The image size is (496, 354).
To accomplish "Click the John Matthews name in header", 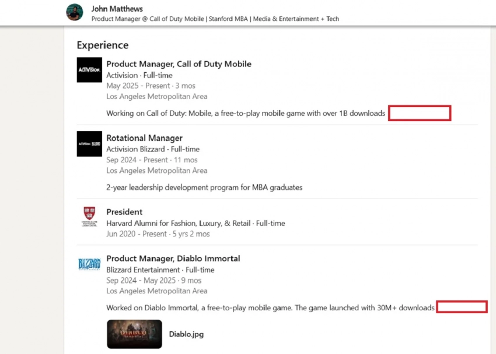I will (x=117, y=9).
